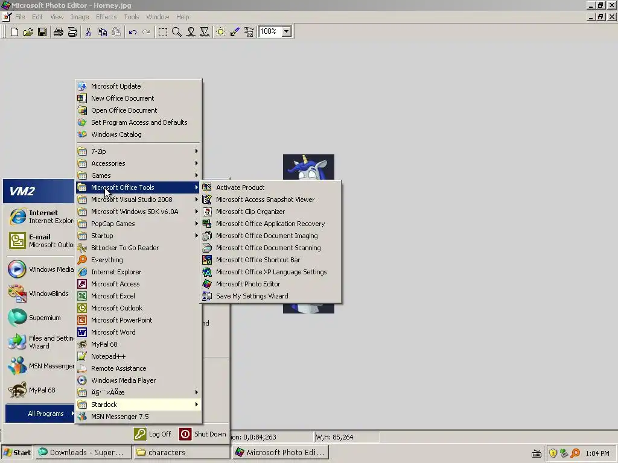Viewport: 618px width, 463px height.
Task: Launch Microsoft Word from programs list
Action: (x=138, y=332)
